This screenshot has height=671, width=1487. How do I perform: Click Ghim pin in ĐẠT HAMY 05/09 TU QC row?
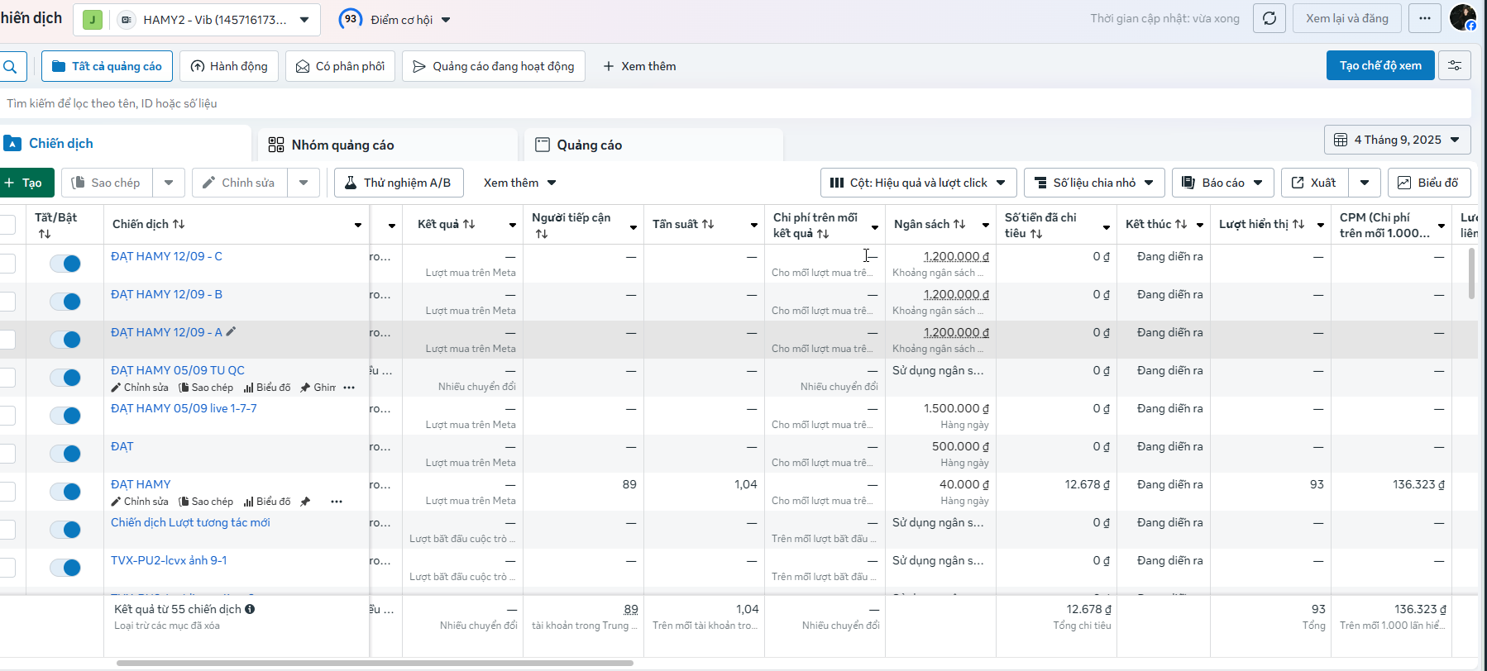[318, 388]
